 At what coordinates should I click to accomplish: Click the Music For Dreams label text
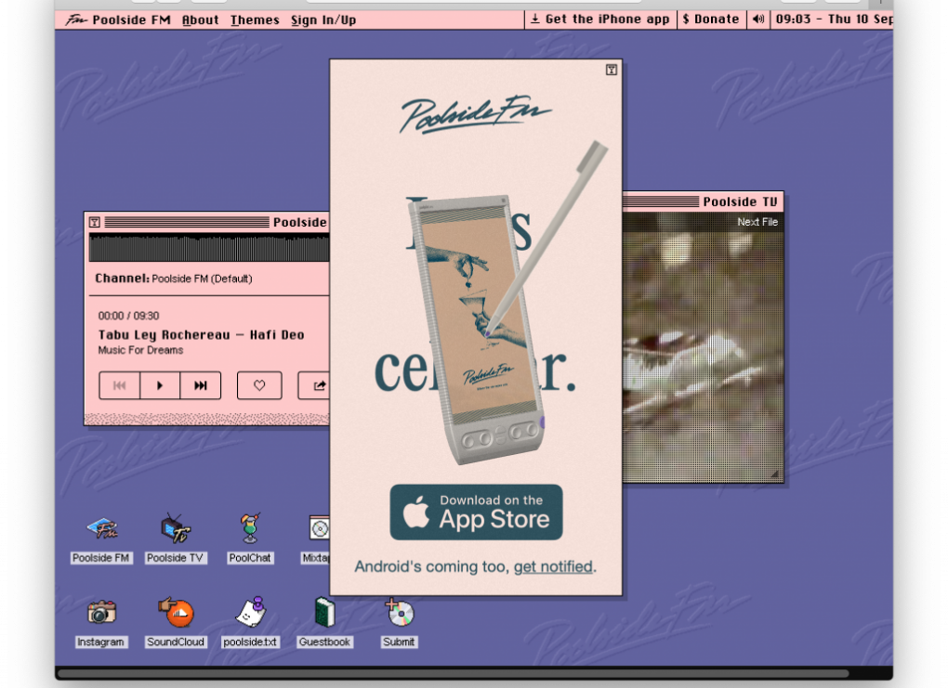140,350
